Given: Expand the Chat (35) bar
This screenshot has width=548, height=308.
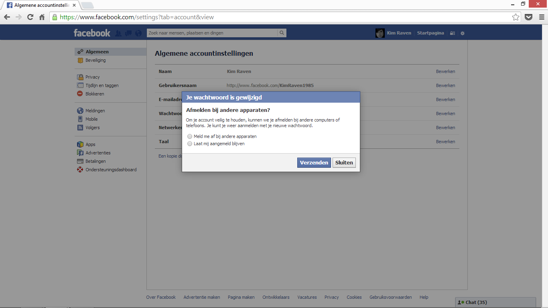Looking at the screenshot, I should 496,302.
